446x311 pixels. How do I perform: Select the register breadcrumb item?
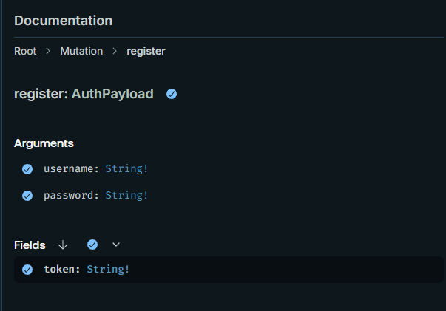[x=146, y=52]
